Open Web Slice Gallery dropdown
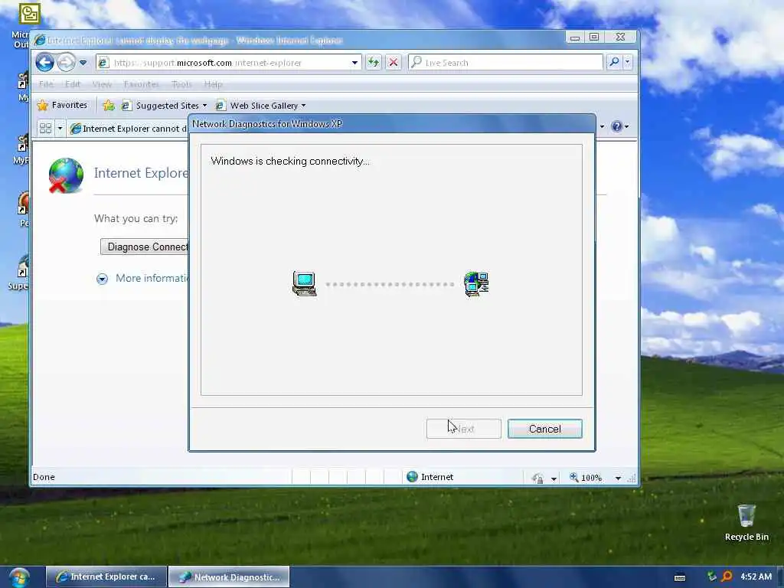 point(260,106)
